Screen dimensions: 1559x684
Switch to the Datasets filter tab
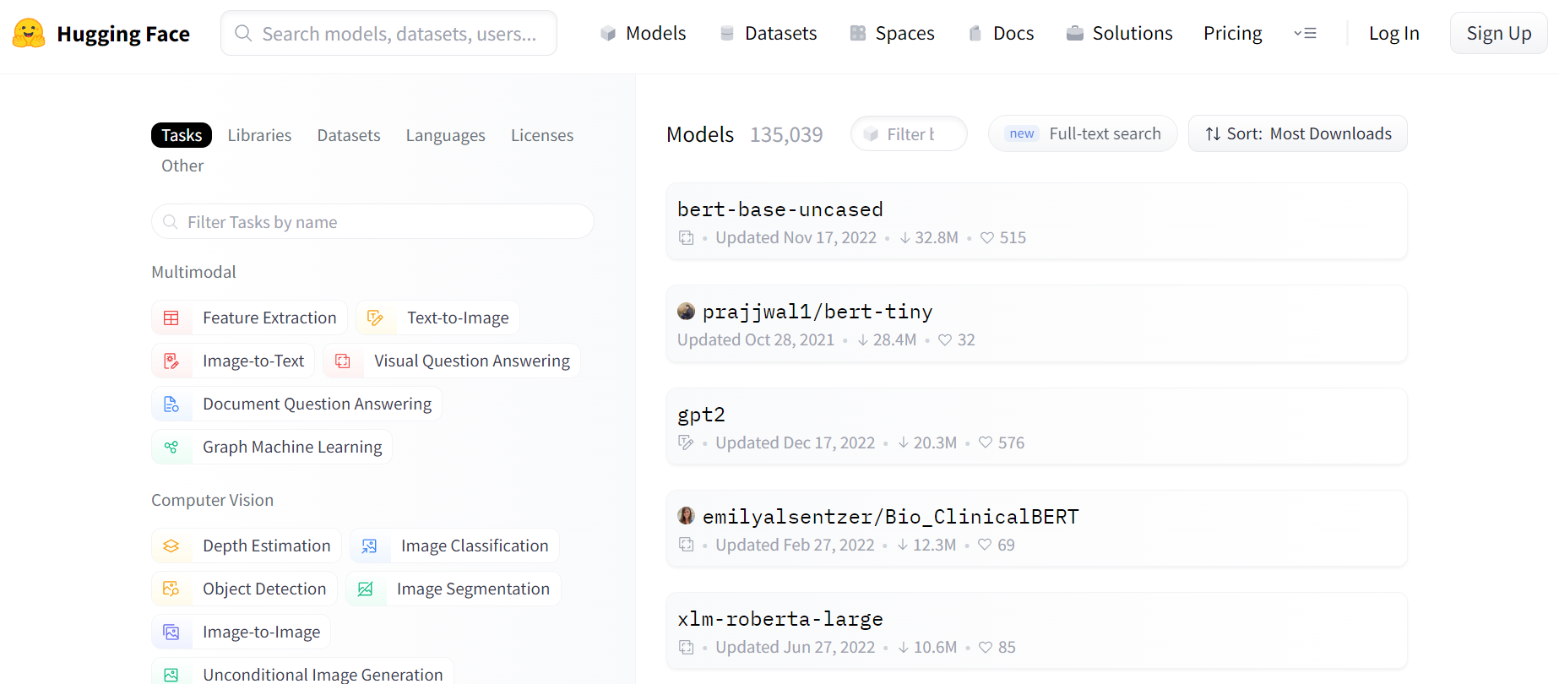tap(349, 135)
